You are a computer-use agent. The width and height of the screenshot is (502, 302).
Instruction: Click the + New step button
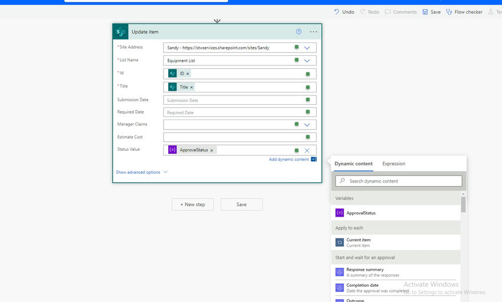pyautogui.click(x=193, y=205)
